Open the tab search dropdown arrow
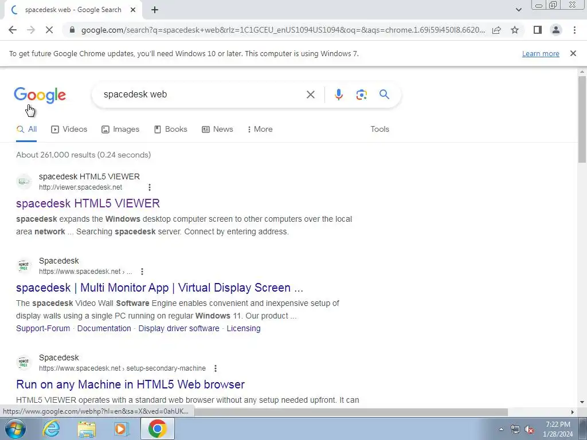The height and width of the screenshot is (440, 587). coord(518,10)
